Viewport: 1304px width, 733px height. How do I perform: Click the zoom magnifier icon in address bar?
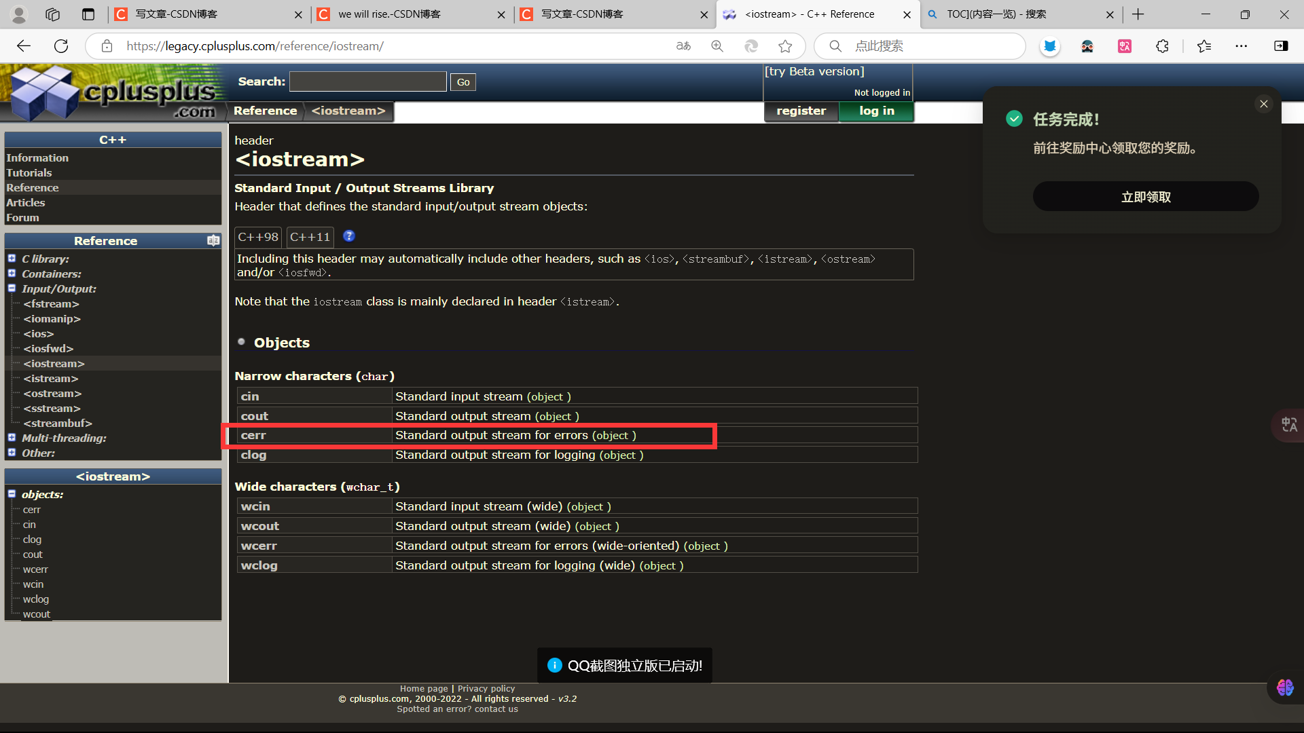pos(717,46)
